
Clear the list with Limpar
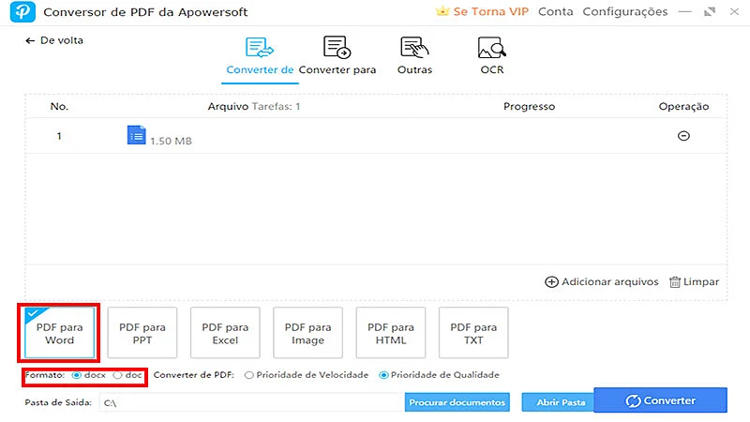694,282
